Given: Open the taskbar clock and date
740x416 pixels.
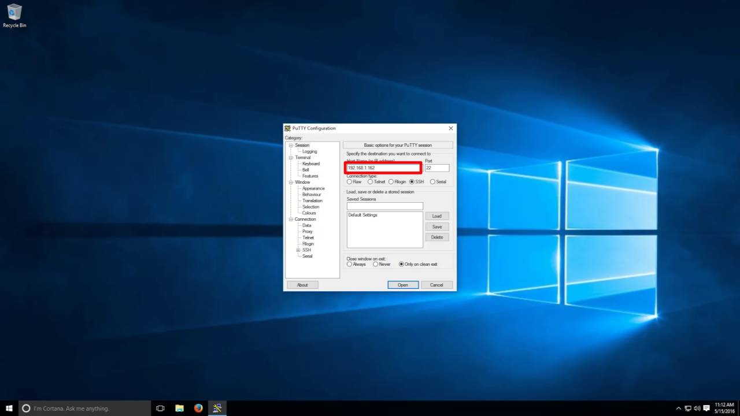Looking at the screenshot, I should [x=724, y=408].
